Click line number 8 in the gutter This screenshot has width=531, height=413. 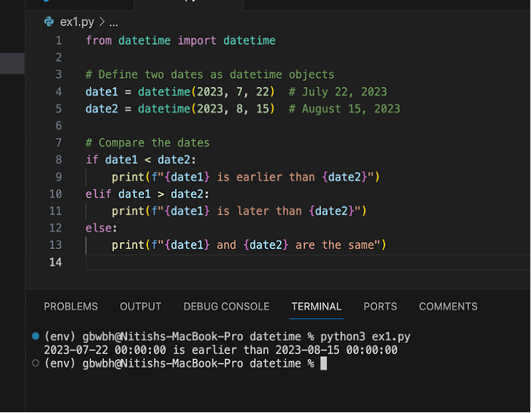tap(59, 159)
